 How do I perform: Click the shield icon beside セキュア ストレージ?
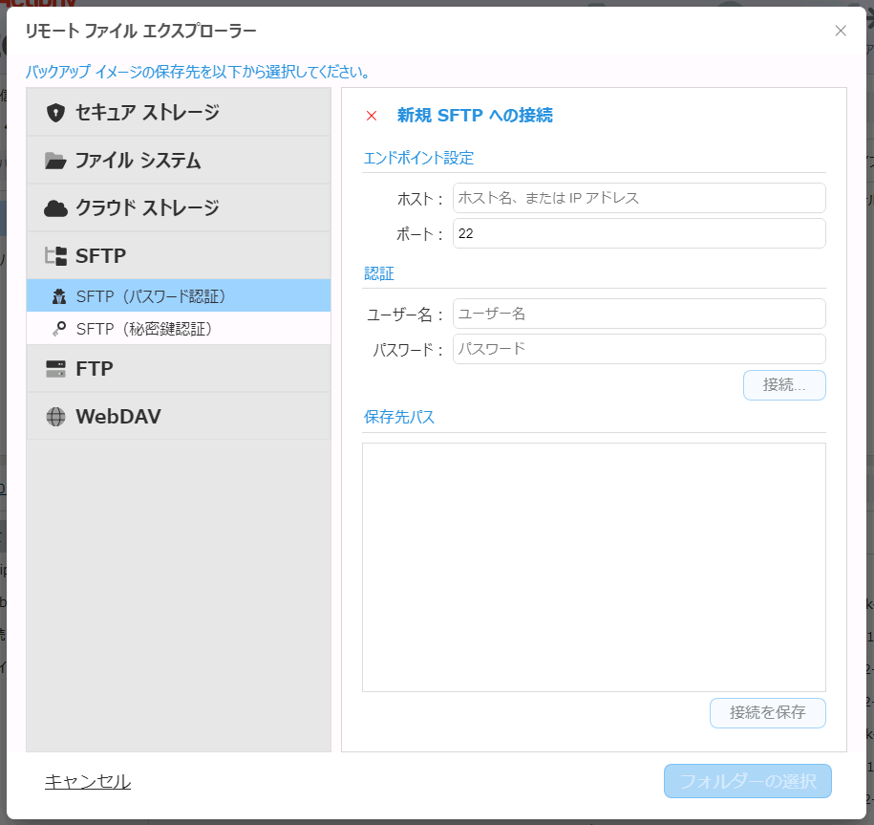click(55, 113)
